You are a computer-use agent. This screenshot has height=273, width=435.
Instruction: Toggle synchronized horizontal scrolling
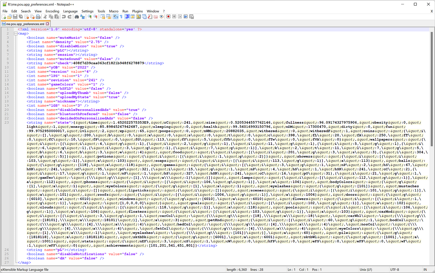(108, 17)
